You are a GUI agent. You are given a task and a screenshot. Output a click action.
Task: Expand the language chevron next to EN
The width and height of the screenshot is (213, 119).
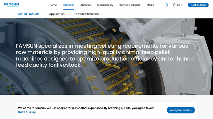[182, 5]
